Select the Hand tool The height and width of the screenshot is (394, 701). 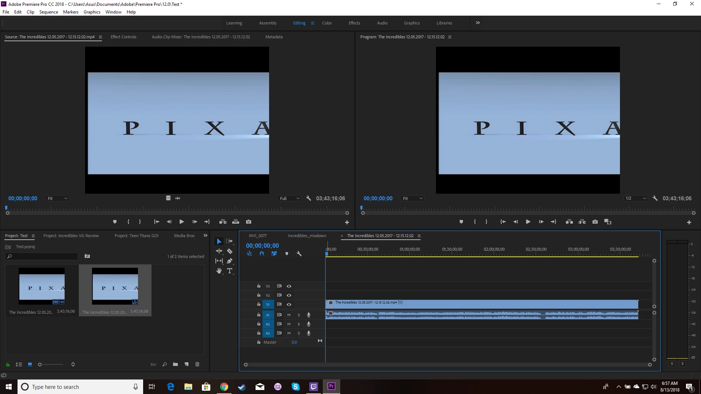click(219, 271)
